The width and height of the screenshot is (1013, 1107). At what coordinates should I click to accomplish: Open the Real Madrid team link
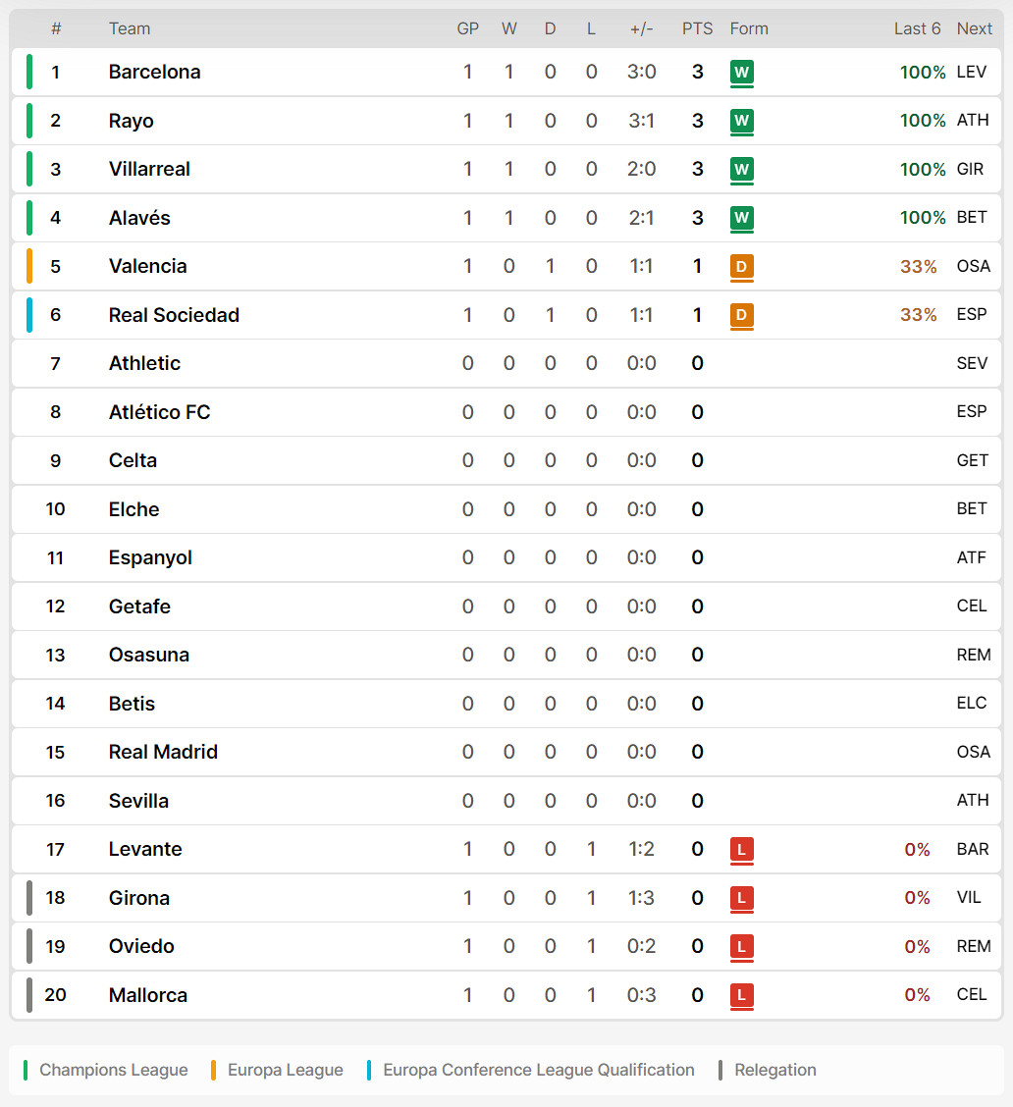[163, 752]
